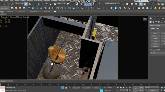Open the Render Setup icon at toolbar end

163,4
